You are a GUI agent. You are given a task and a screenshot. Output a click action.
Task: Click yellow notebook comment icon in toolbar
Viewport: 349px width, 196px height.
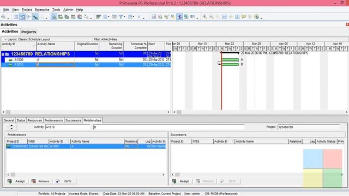click(x=244, y=17)
